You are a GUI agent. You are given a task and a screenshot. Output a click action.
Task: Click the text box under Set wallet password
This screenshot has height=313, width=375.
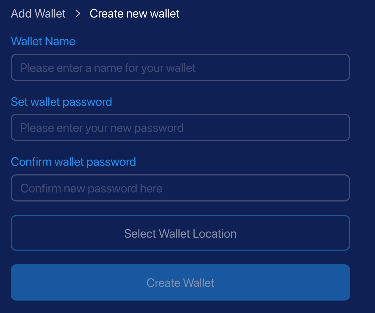point(180,128)
